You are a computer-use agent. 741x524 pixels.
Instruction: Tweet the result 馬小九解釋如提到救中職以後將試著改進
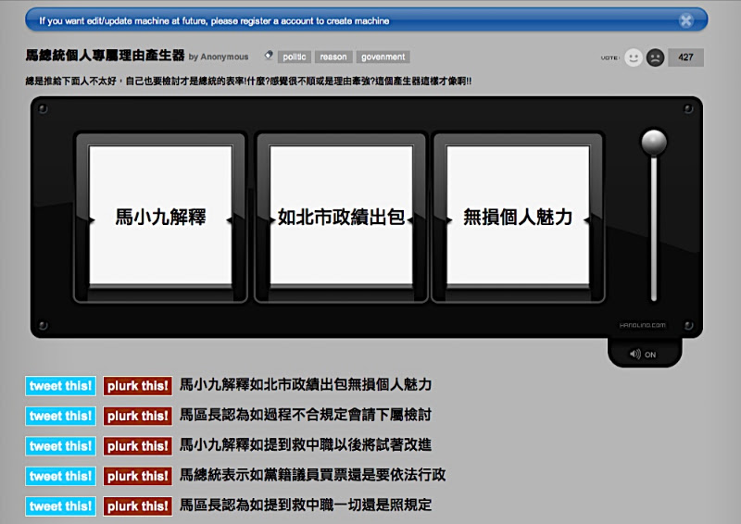pyautogui.click(x=60, y=445)
